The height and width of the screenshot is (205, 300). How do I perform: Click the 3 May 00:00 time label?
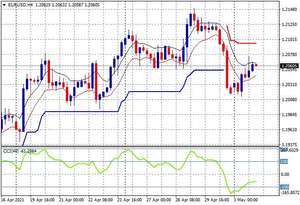[245, 200]
